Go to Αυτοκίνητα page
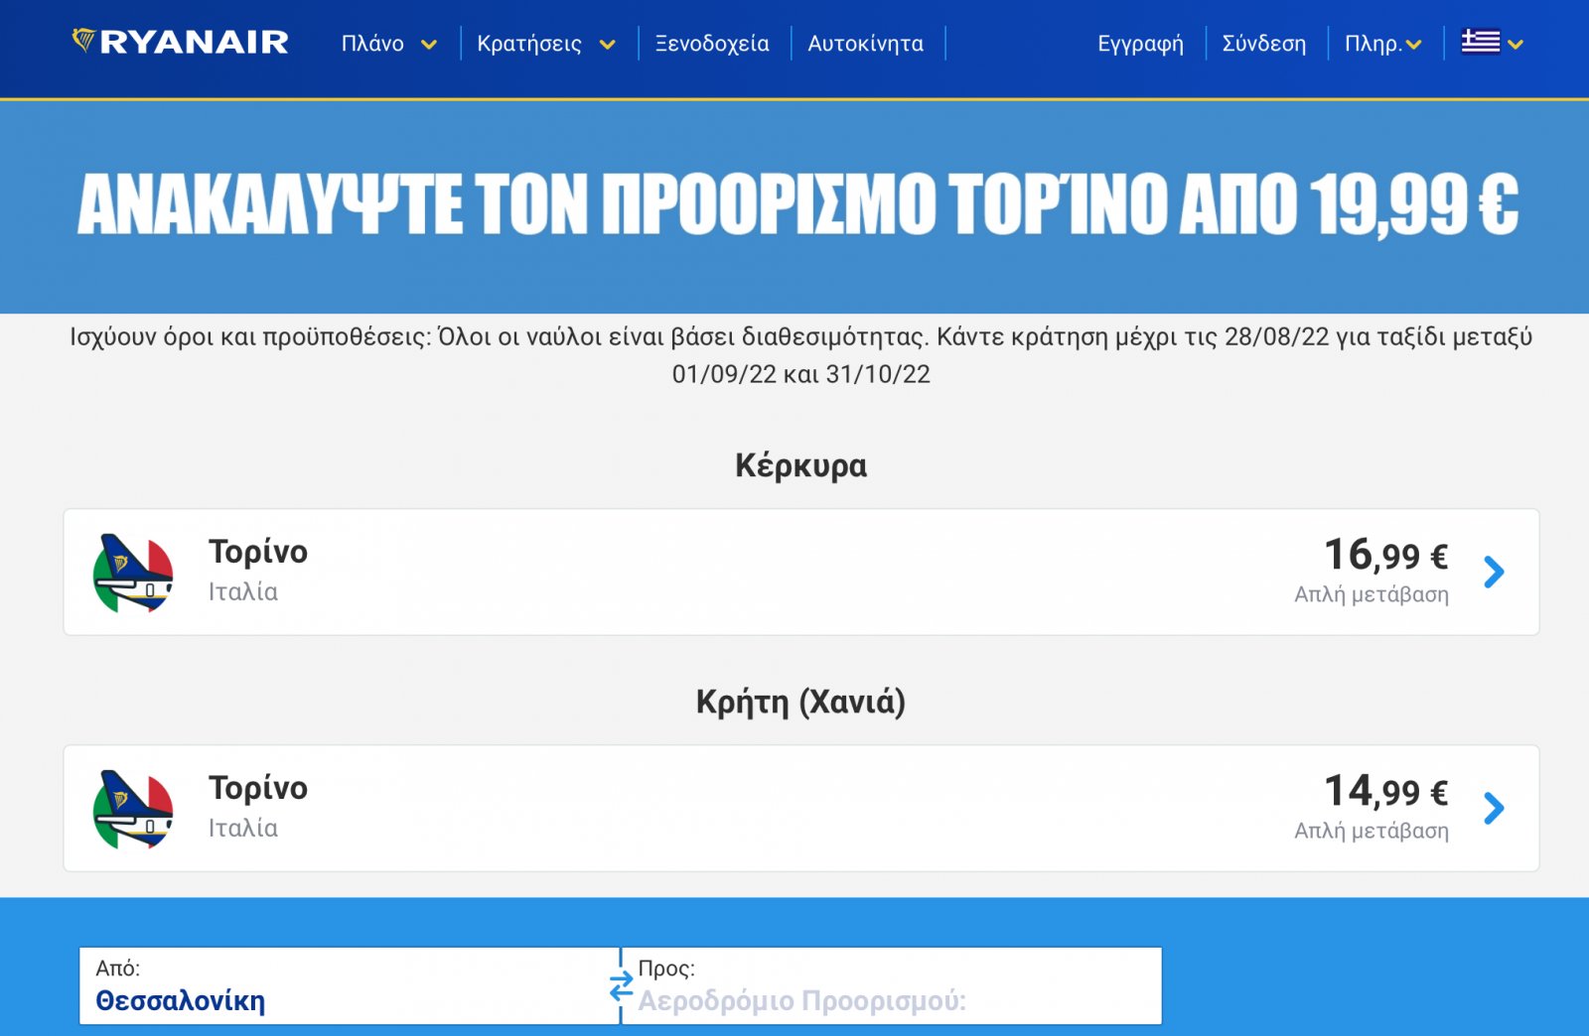The image size is (1589, 1036). [865, 44]
